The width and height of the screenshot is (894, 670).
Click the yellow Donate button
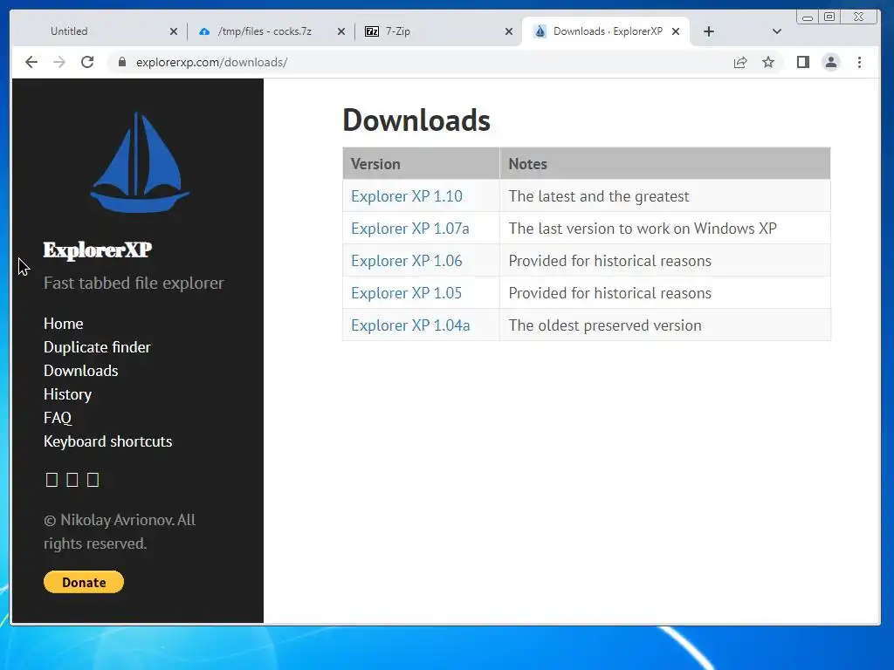click(x=84, y=582)
